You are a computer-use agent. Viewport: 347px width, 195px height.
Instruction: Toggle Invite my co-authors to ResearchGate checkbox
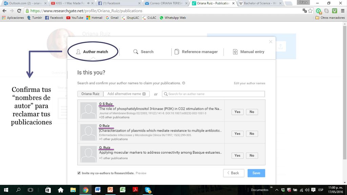tap(79, 173)
